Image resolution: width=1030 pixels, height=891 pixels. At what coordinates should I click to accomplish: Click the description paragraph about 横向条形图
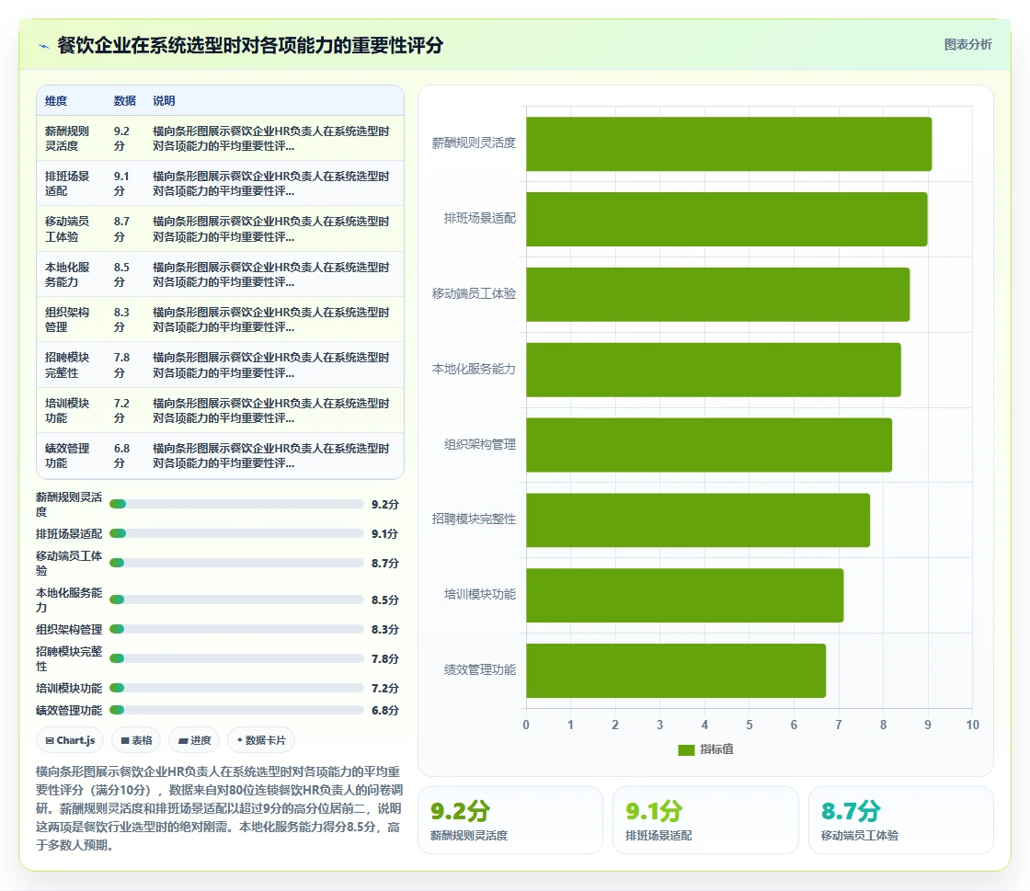pos(220,808)
